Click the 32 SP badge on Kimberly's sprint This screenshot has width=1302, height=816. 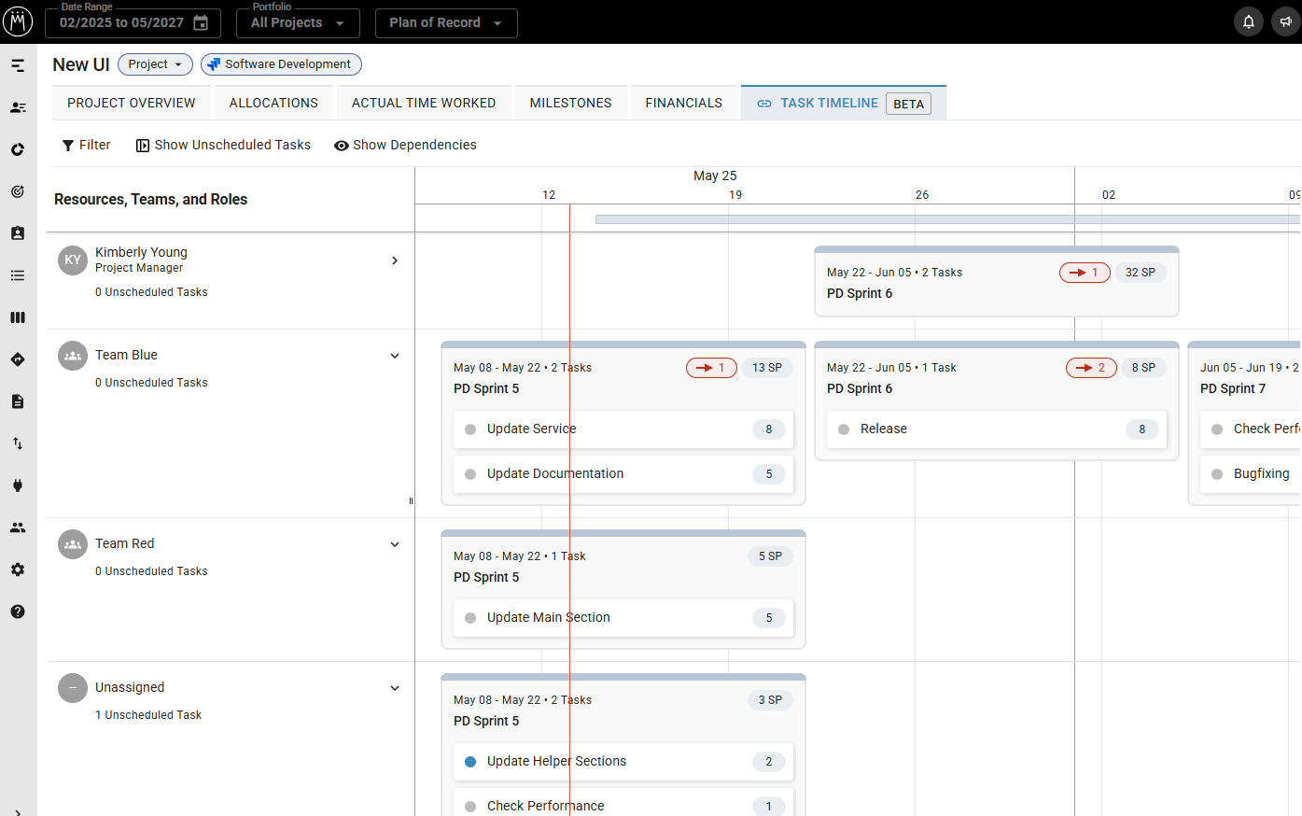[1141, 273]
